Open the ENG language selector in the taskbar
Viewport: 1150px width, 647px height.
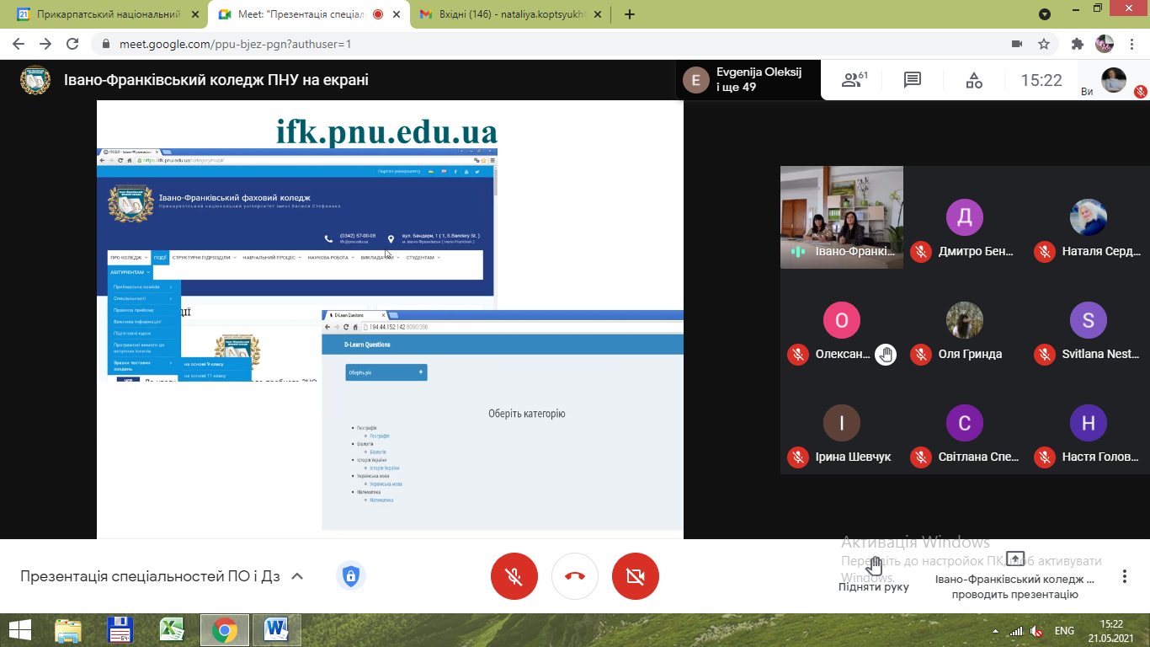1064,630
